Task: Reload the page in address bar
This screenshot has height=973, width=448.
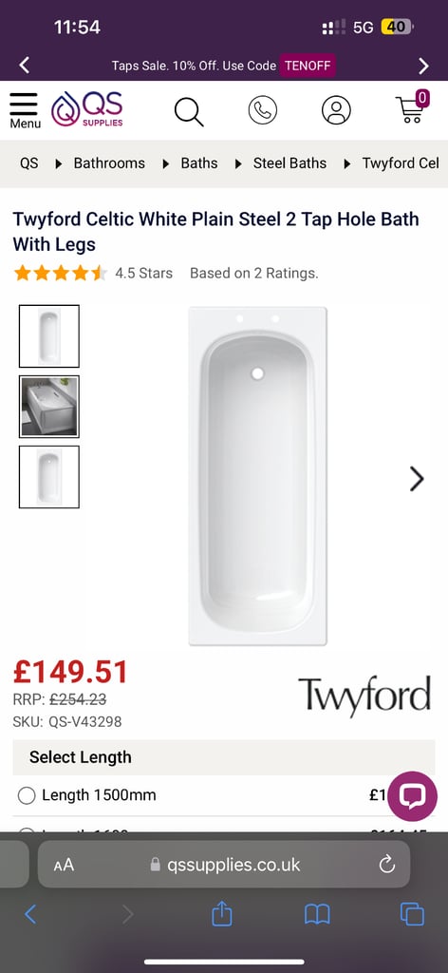Action: (386, 864)
